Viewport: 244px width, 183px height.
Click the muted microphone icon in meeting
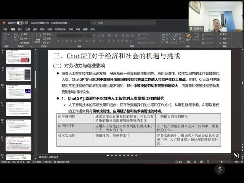[x=220, y=169]
